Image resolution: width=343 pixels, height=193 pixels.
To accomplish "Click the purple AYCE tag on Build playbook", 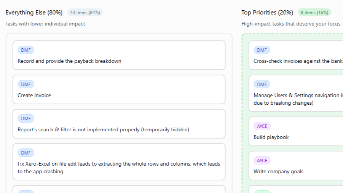I will (262, 126).
